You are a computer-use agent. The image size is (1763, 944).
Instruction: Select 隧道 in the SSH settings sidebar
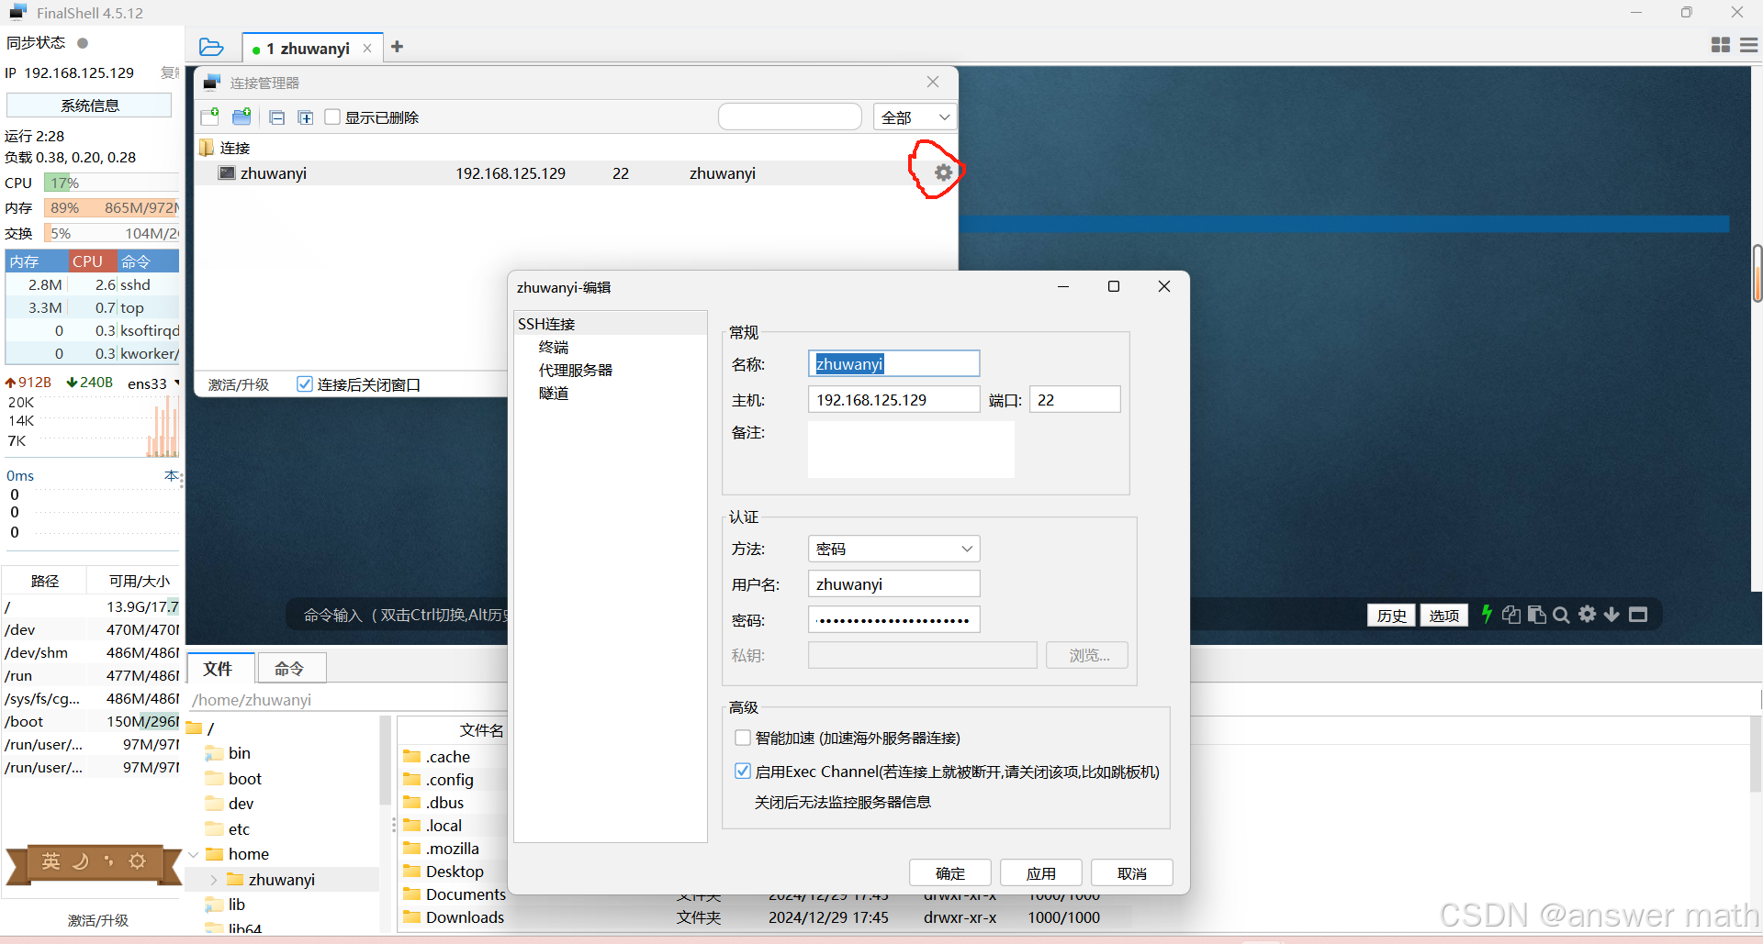(554, 393)
